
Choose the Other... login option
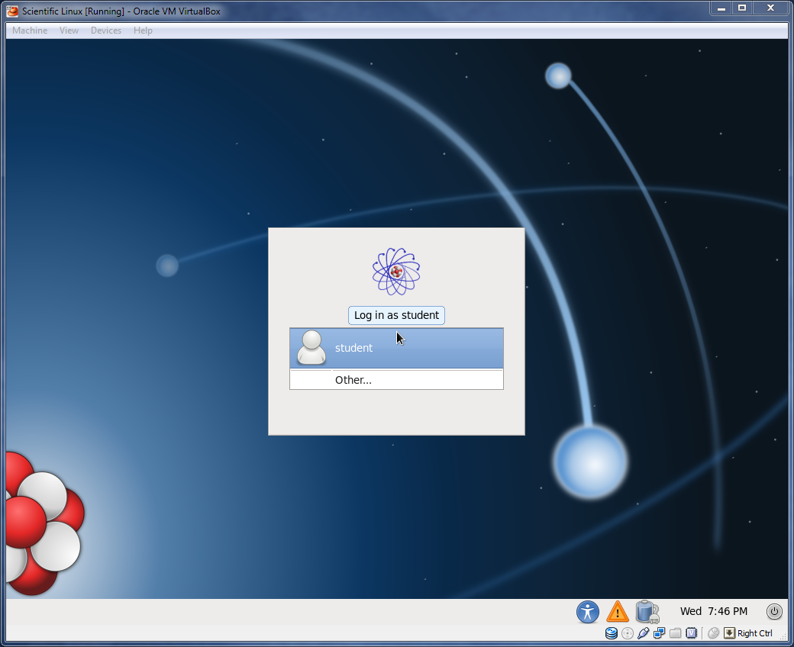396,380
